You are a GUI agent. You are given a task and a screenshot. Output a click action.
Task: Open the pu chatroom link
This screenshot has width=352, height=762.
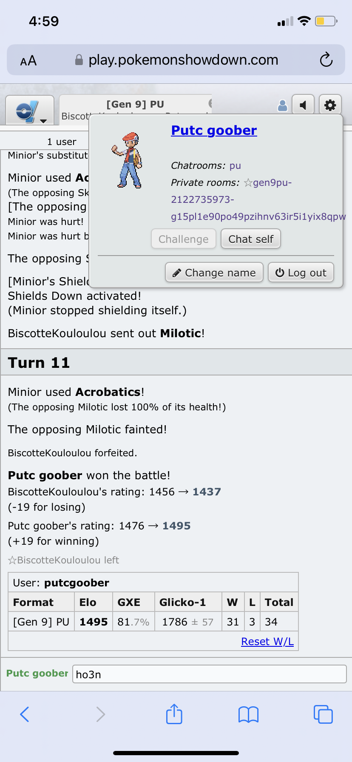[235, 166]
